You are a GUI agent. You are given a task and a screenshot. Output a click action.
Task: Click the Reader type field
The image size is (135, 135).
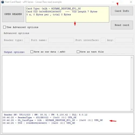[x=27, y=40]
